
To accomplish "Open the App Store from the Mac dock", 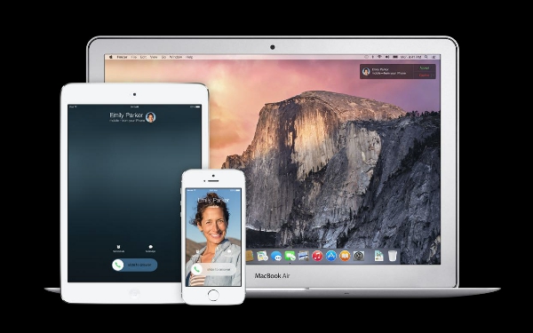I will coord(331,256).
